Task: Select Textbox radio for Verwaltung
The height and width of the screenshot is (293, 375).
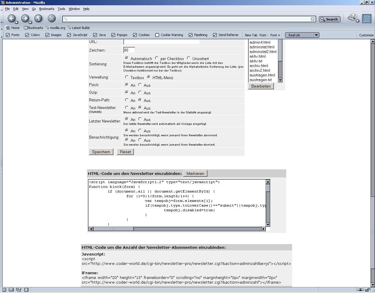Action: point(127,77)
